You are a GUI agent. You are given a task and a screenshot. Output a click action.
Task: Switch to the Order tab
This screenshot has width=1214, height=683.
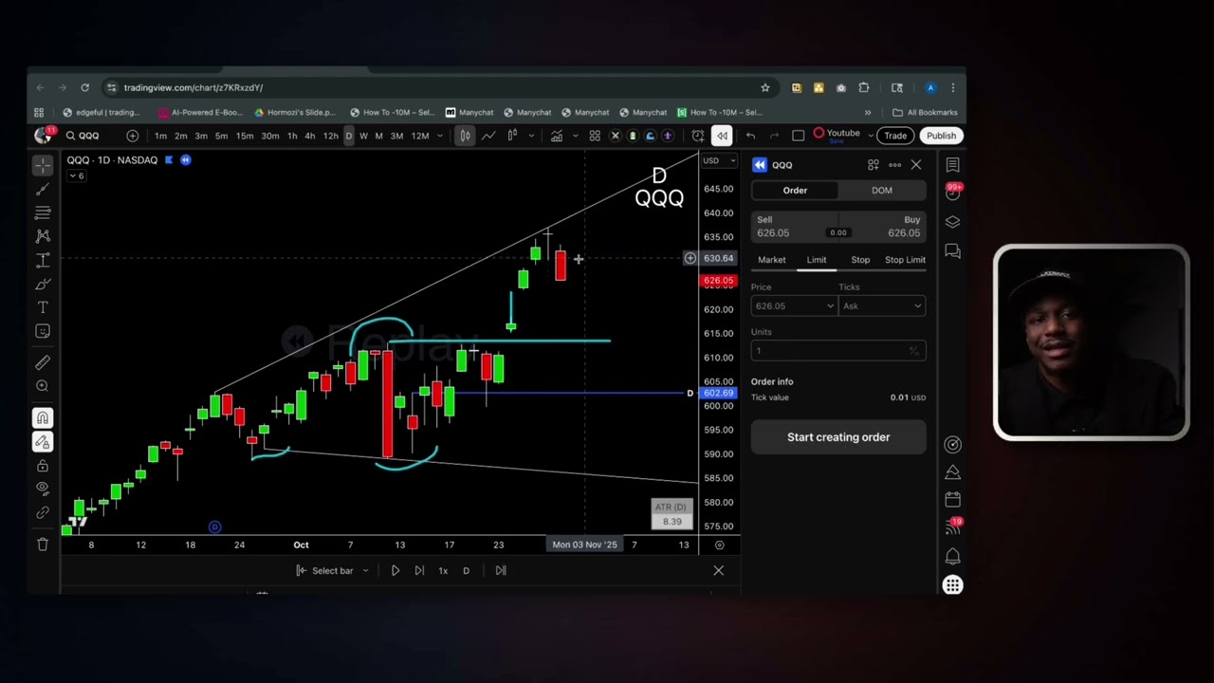click(795, 190)
